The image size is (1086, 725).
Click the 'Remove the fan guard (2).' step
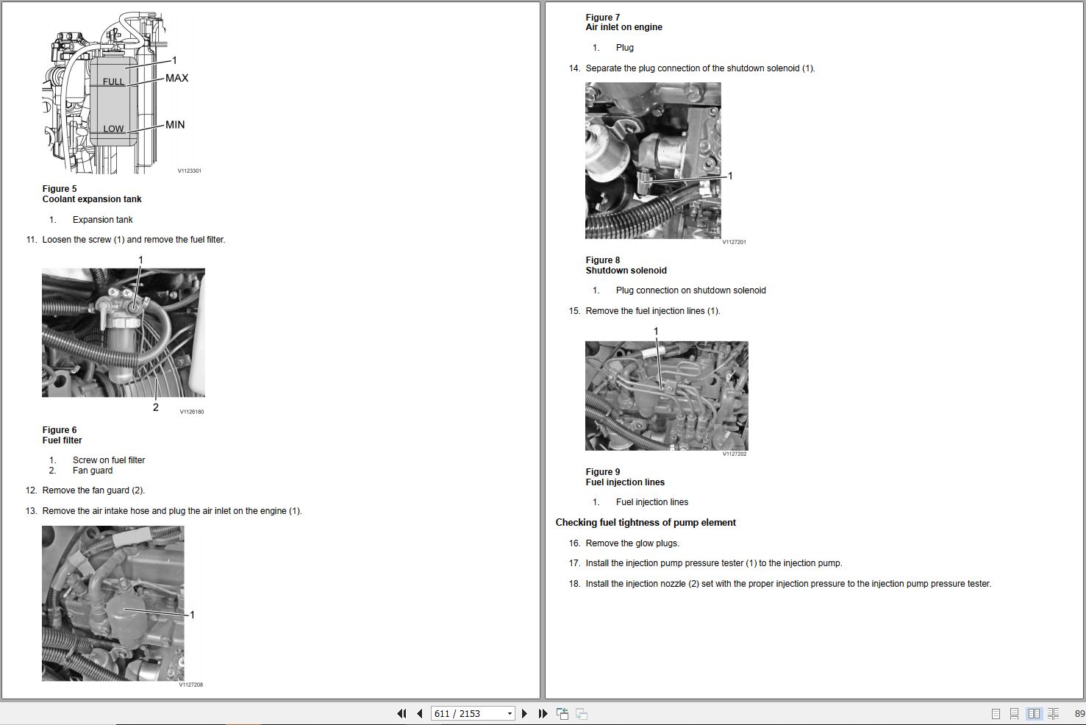click(93, 490)
